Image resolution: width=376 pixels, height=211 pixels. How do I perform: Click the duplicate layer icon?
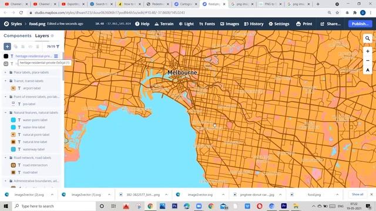tap(16, 46)
